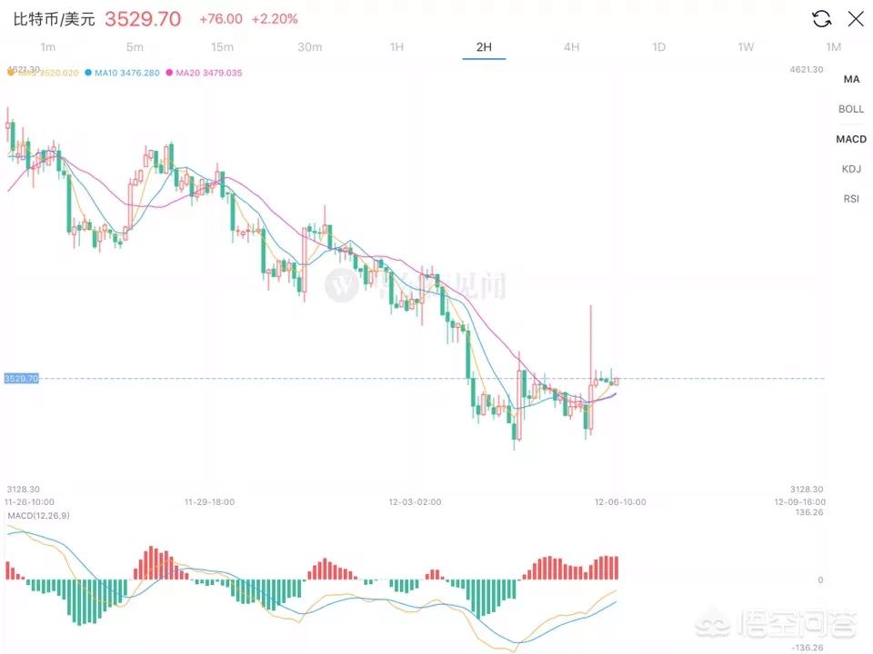Open the 15m timeframe tab
This screenshot has width=873, height=654.
(222, 46)
